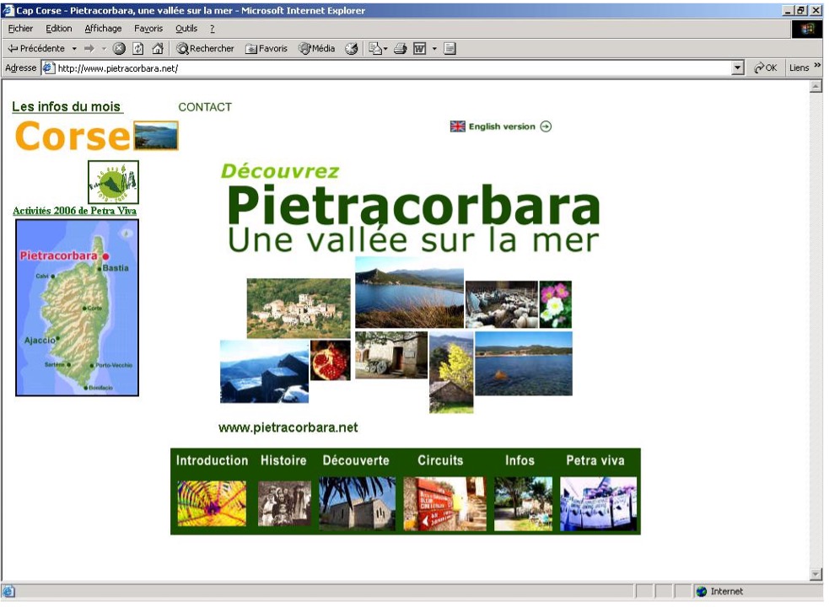The width and height of the screenshot is (829, 607).
Task: Open the Rechercher search tool
Action: (x=205, y=49)
